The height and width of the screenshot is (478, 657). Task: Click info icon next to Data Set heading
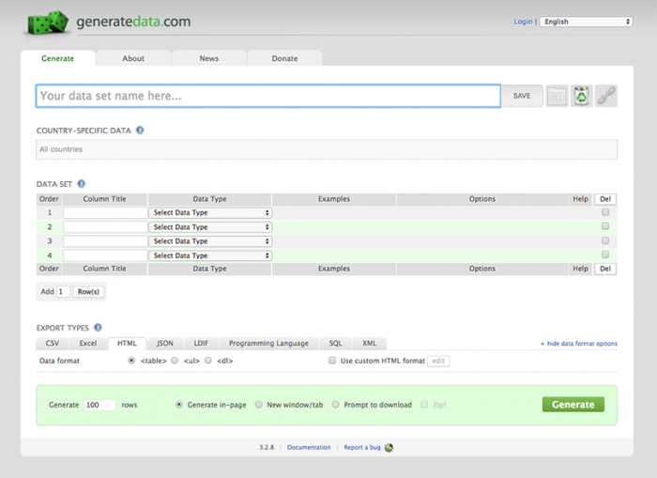(82, 184)
